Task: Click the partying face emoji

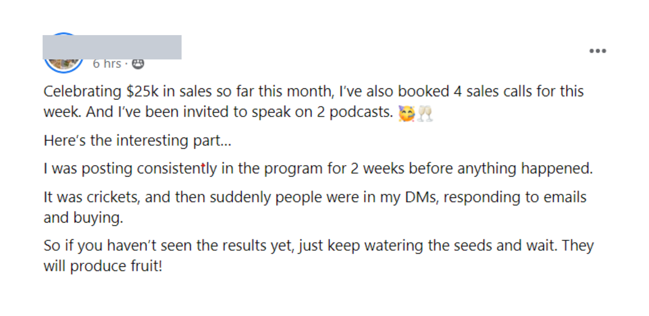Action: click(406, 113)
